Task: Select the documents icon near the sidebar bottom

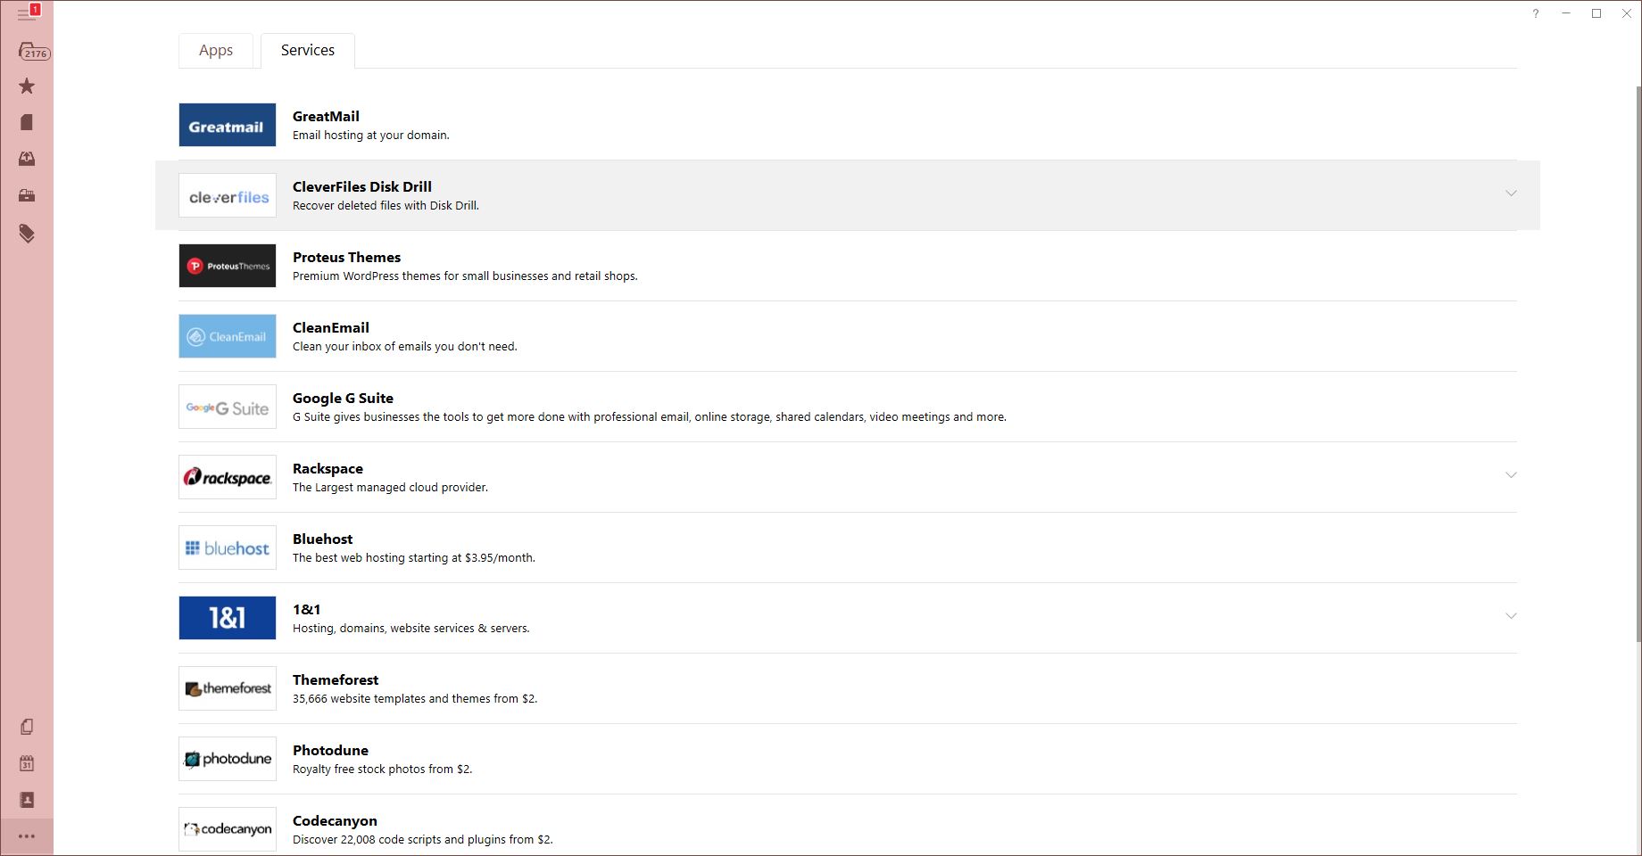Action: [x=27, y=727]
